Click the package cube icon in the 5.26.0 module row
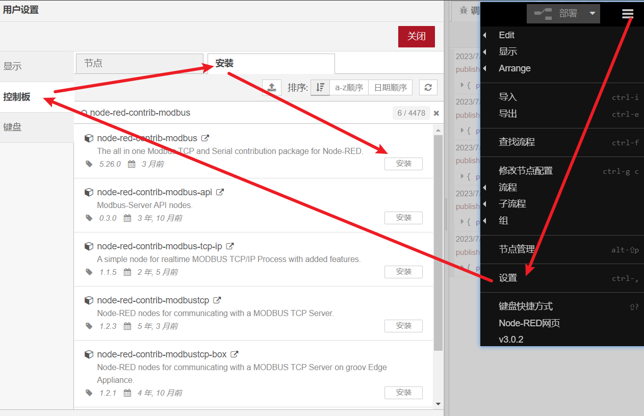644x416 pixels. [89, 138]
